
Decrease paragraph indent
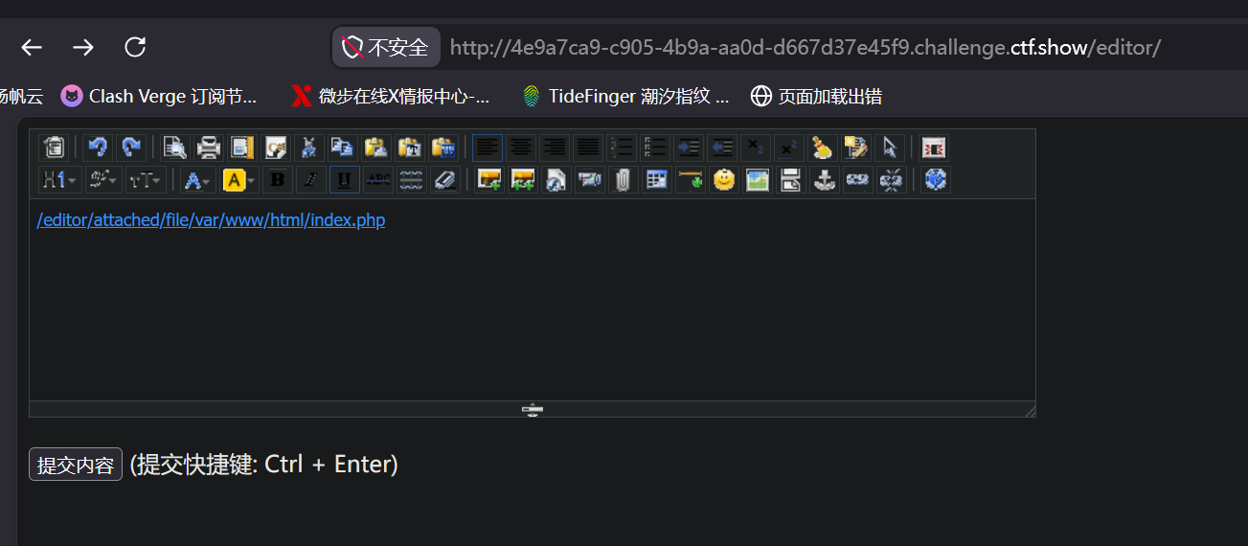[x=722, y=148]
